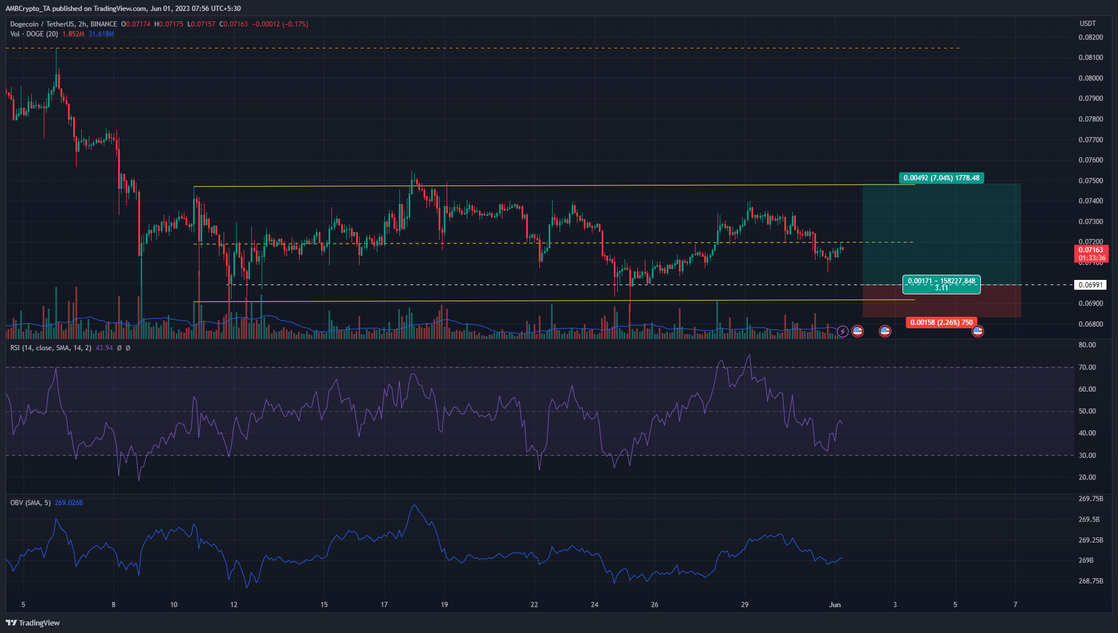1118x633 pixels.
Task: Click the volume MA value 31.618M
Action: pyautogui.click(x=101, y=34)
